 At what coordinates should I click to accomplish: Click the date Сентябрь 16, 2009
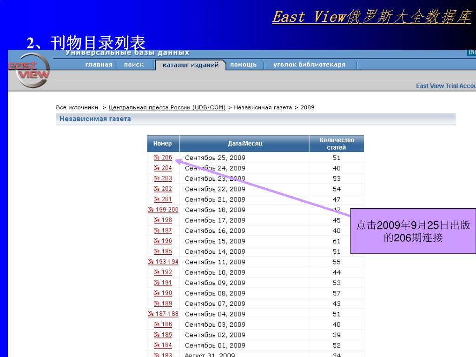pyautogui.click(x=215, y=231)
